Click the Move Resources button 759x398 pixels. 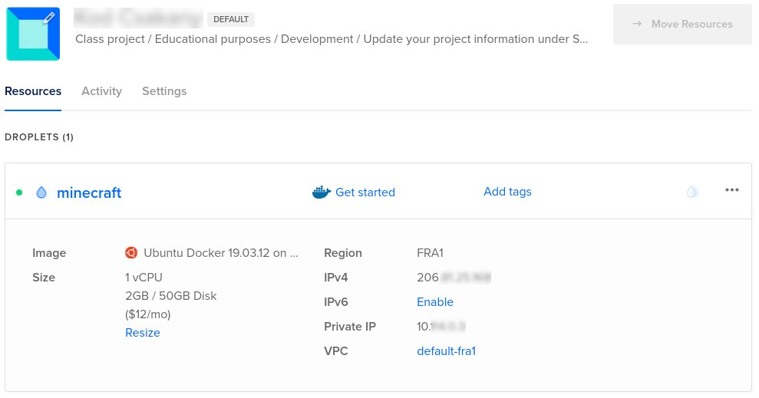682,25
